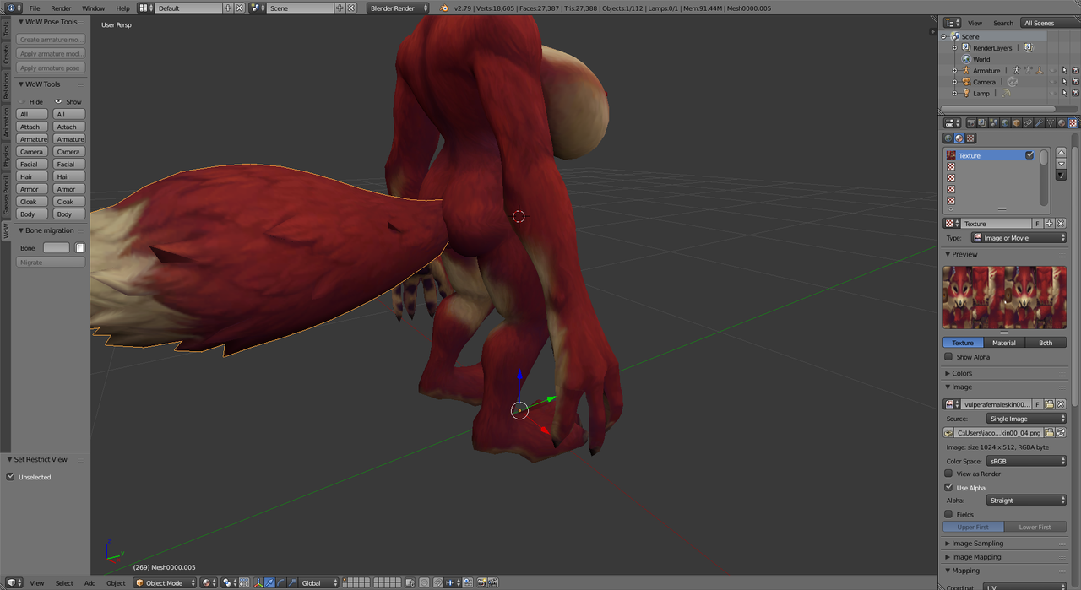1081x590 pixels.
Task: Move texture slot down arrow
Action: pyautogui.click(x=1061, y=164)
